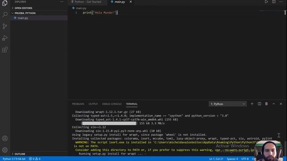Image resolution: width=287 pixels, height=161 pixels.
Task: Click the 'is not on PATH.' warning line
Action: click(86, 146)
